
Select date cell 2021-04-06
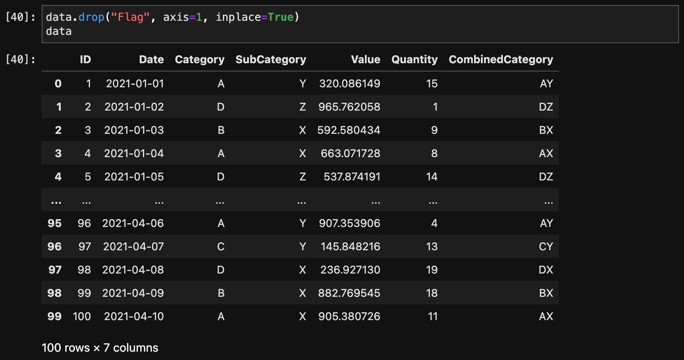point(133,223)
